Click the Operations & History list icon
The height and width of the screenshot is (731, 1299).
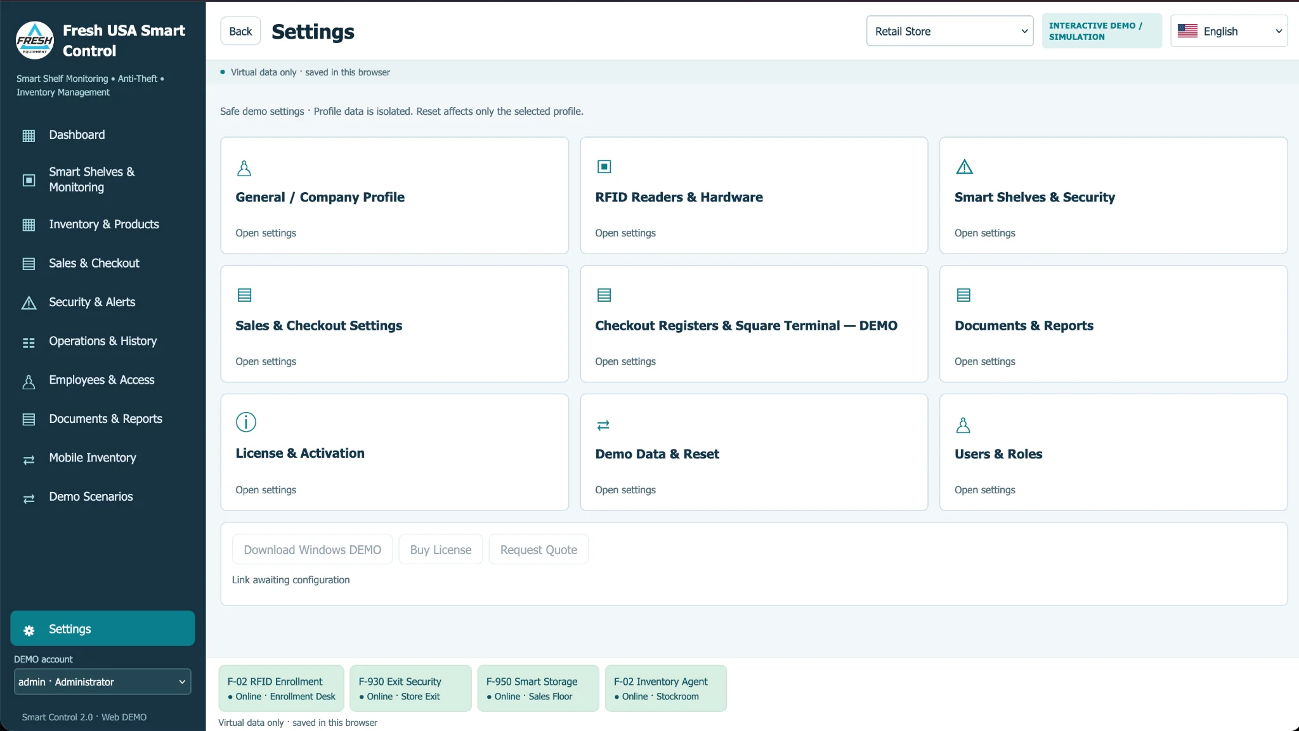coord(29,342)
